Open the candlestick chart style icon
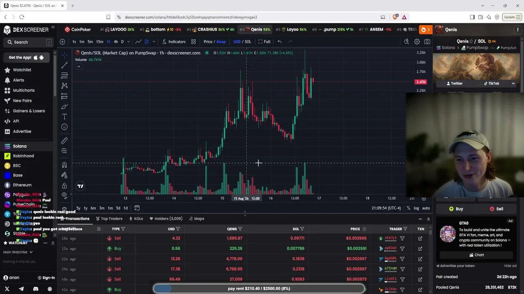The width and height of the screenshot is (524, 294). [147, 42]
